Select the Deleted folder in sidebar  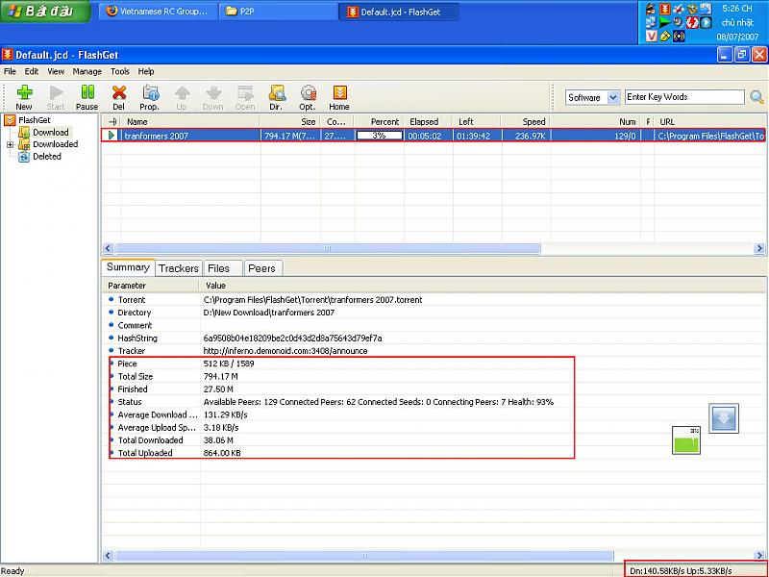pyautogui.click(x=46, y=157)
